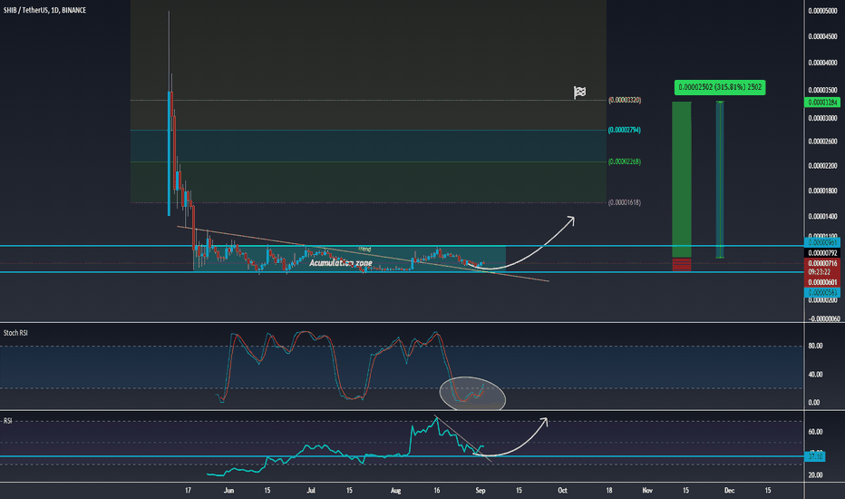Click the Aug label on time axis
Image resolution: width=845 pixels, height=499 pixels.
395,490
